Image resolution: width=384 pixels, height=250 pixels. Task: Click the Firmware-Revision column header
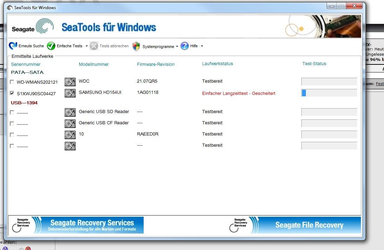pos(156,64)
